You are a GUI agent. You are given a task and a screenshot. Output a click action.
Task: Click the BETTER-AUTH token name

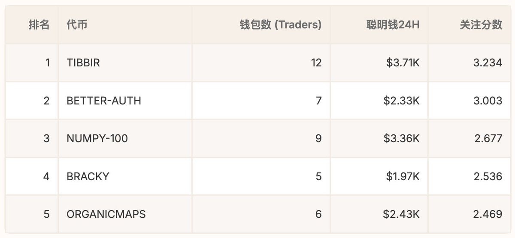(104, 101)
